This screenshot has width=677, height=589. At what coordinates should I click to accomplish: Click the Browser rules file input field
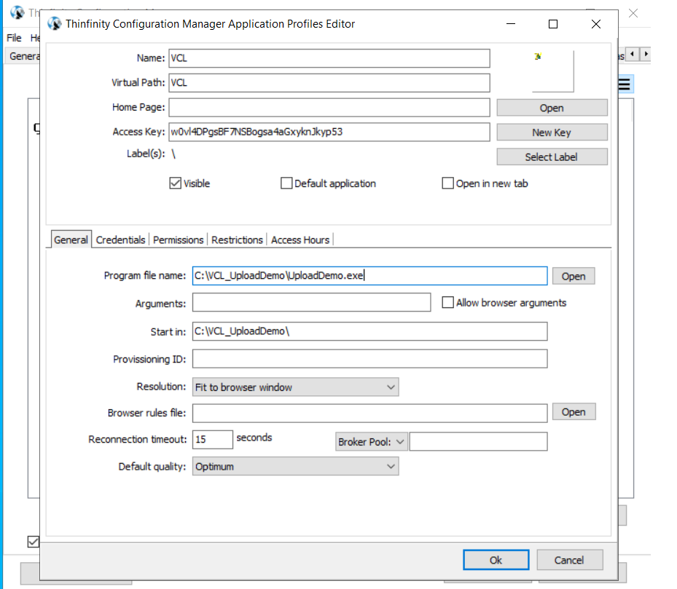(369, 414)
